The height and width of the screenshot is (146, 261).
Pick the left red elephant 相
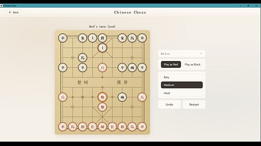[x=83, y=126]
